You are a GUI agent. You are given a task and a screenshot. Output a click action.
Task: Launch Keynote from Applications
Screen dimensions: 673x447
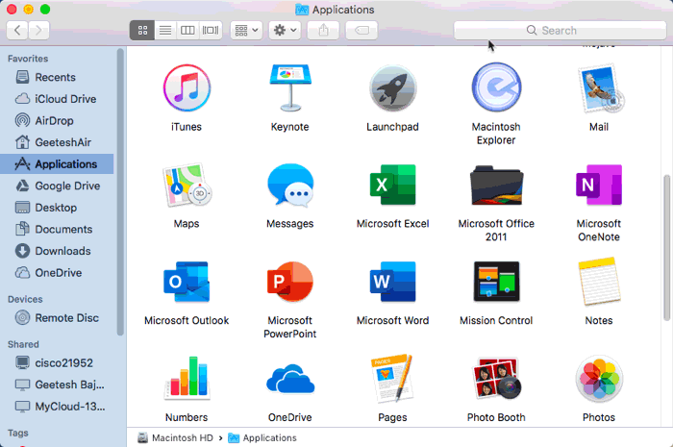[289, 89]
